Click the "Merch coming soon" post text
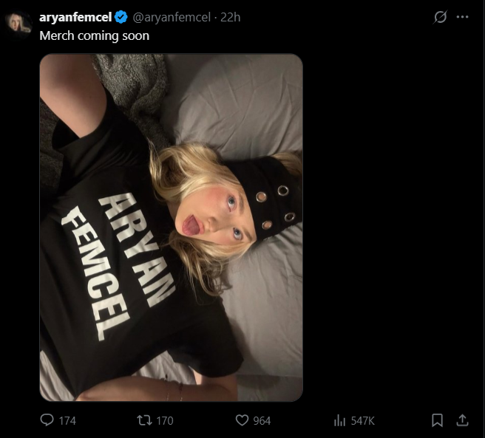Screen dimensions: 485x438 (x=95, y=36)
